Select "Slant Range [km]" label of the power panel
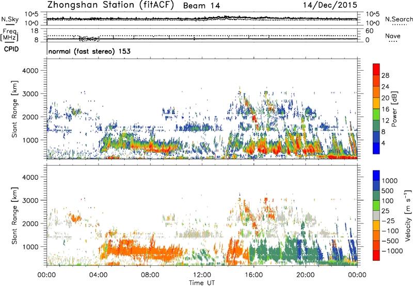The image size is (413, 286). point(14,109)
